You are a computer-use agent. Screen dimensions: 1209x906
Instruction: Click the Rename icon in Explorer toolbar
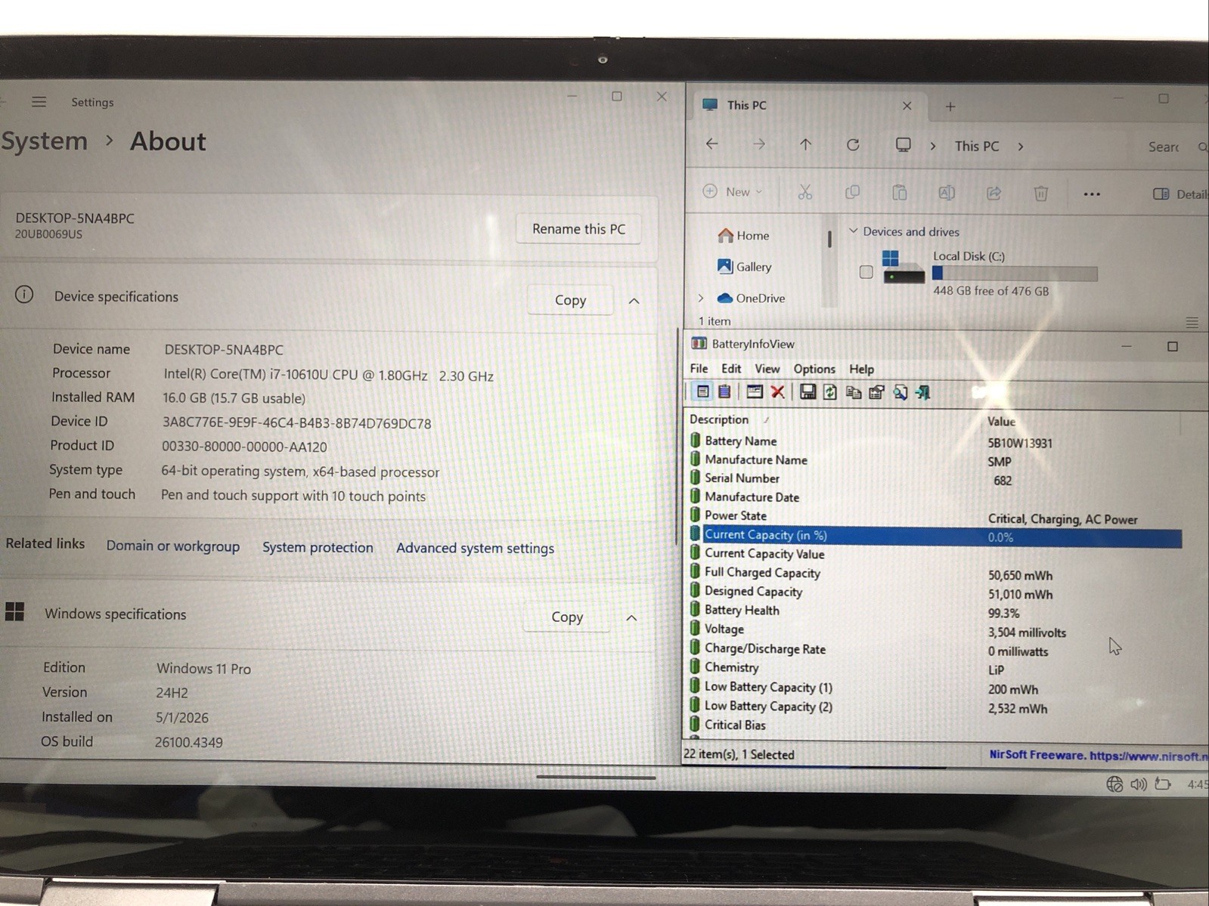coord(946,193)
